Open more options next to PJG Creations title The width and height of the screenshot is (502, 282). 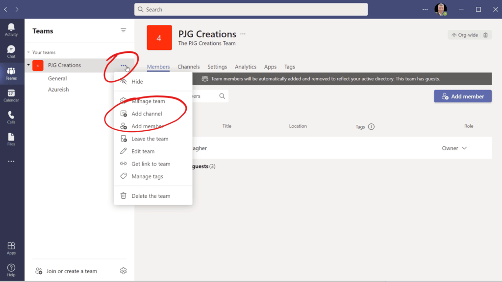click(x=243, y=34)
